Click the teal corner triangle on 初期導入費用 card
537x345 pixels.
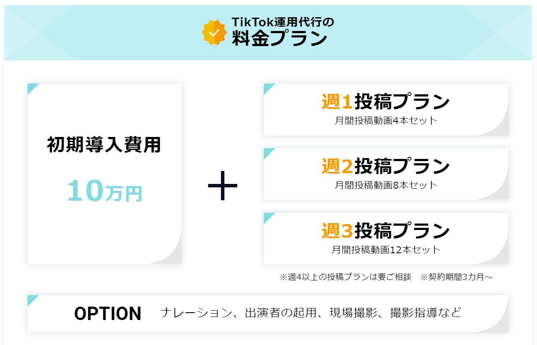[x=32, y=87]
